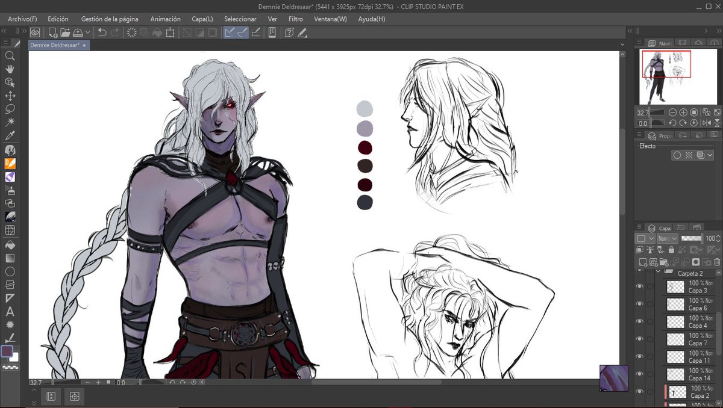
Task: Toggle snap to ruler toolbar button
Action: (x=230, y=32)
